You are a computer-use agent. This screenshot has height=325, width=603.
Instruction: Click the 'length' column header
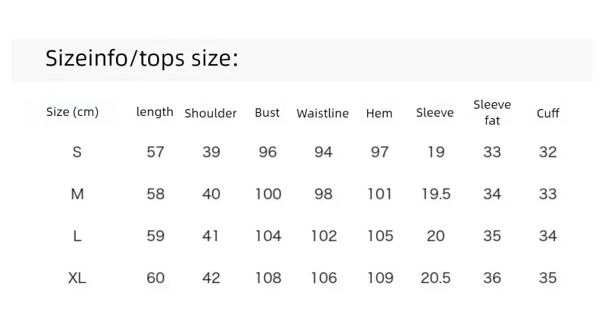pos(155,112)
